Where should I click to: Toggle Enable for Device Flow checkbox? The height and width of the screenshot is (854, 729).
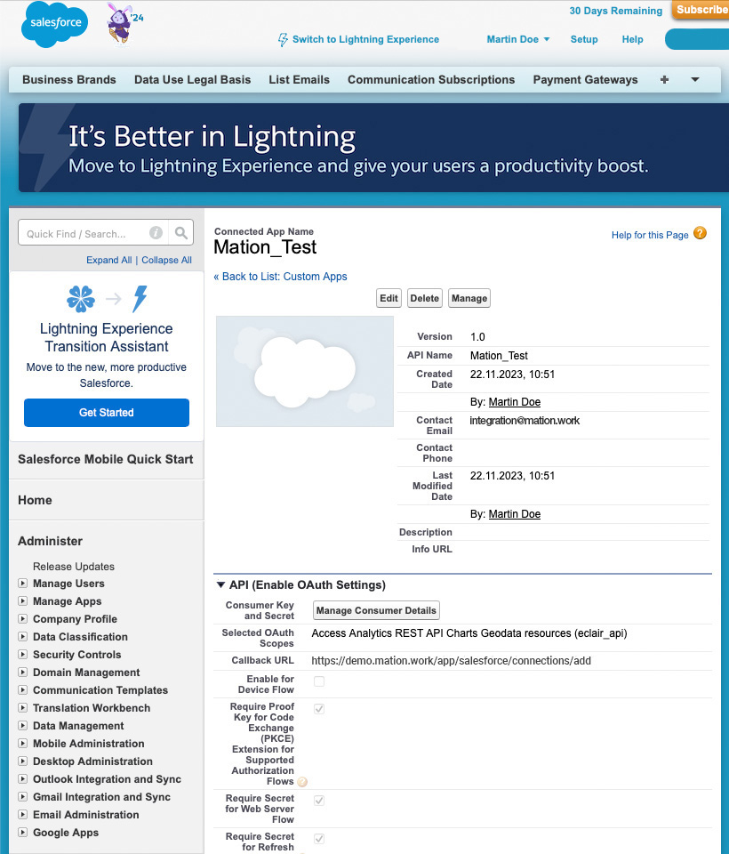[x=319, y=681]
